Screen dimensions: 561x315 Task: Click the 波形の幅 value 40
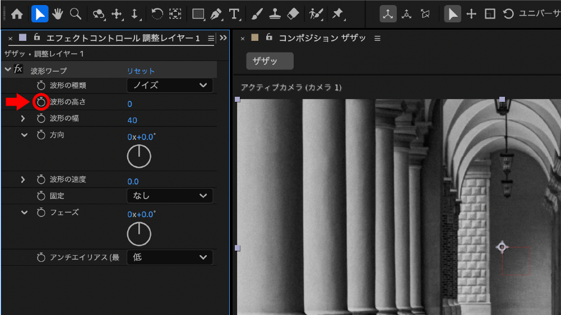132,120
